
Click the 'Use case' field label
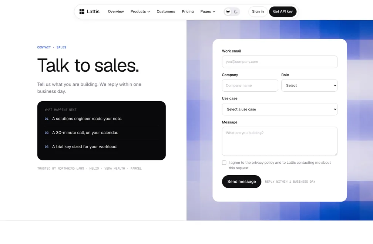pos(229,98)
